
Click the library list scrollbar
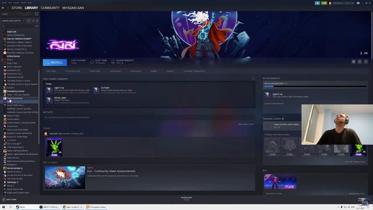pos(39,107)
